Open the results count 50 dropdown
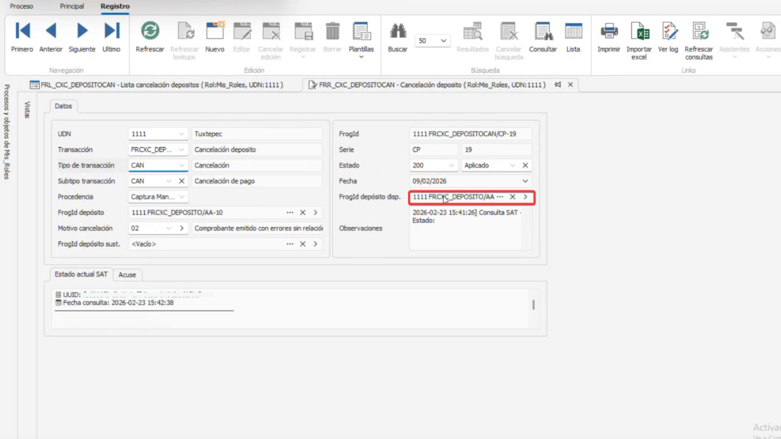The image size is (781, 439). [443, 41]
